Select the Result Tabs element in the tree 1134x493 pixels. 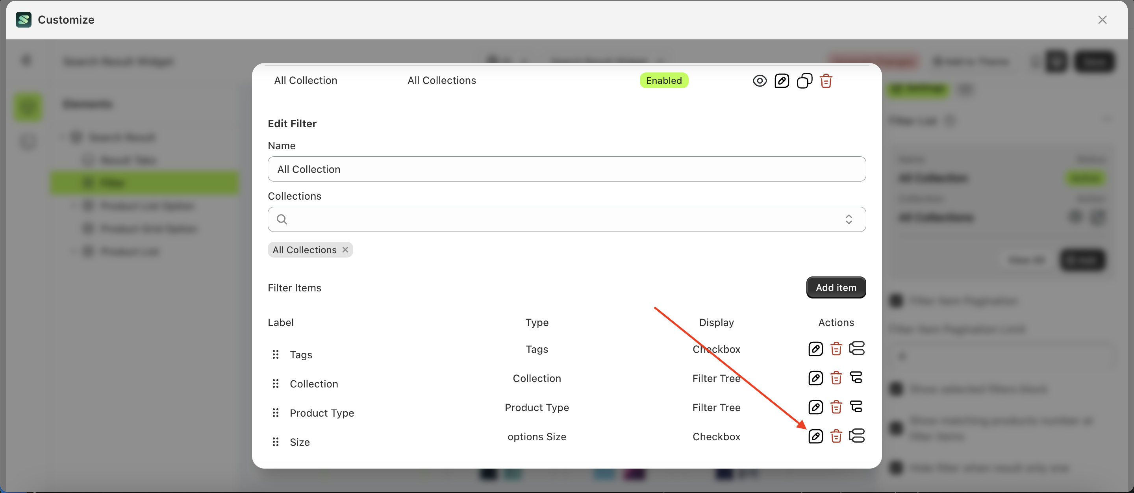[x=128, y=160]
